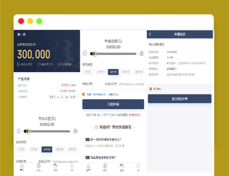Open FAQ question 新一贷的申请条件是什么
The width and height of the screenshot is (229, 176).
click(106, 140)
